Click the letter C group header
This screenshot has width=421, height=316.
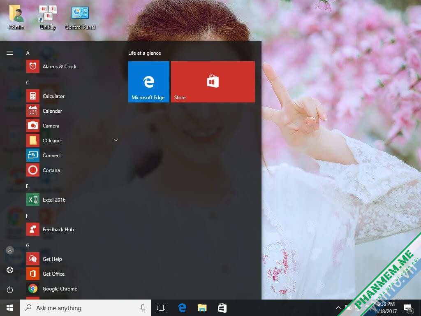[28, 82]
